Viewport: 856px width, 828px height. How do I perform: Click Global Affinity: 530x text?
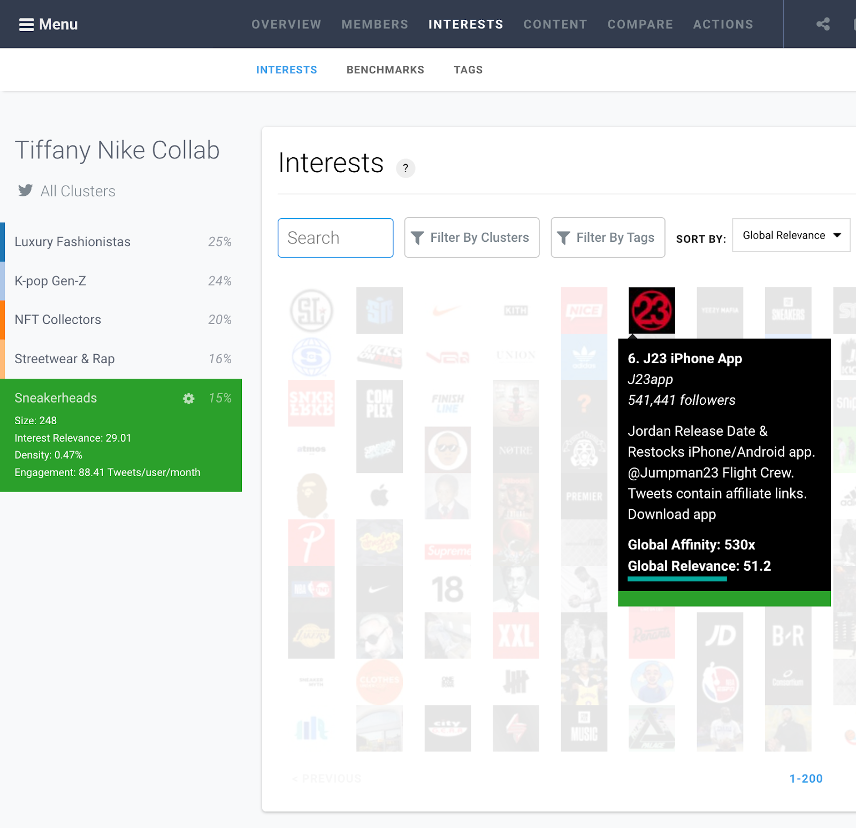tap(691, 545)
